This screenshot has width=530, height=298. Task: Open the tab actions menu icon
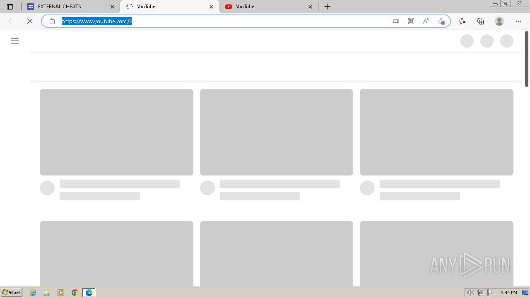tap(10, 7)
